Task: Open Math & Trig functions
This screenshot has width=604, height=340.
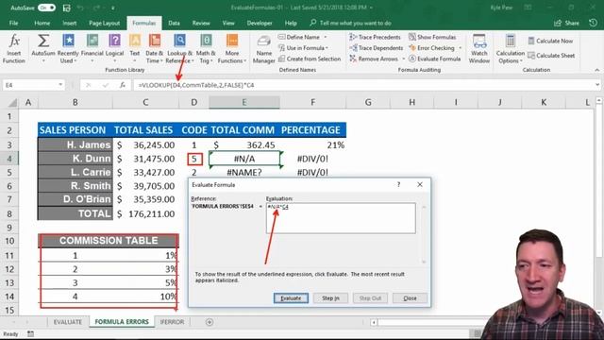Action: click(206, 48)
